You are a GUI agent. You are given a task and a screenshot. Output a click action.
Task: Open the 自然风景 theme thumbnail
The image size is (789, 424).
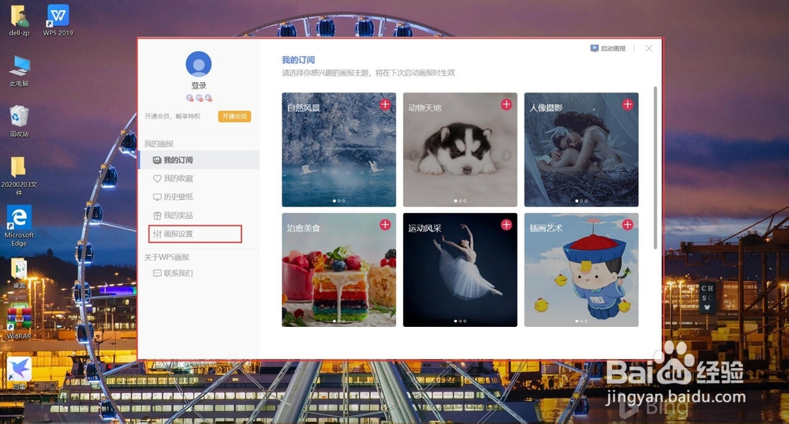pyautogui.click(x=338, y=149)
